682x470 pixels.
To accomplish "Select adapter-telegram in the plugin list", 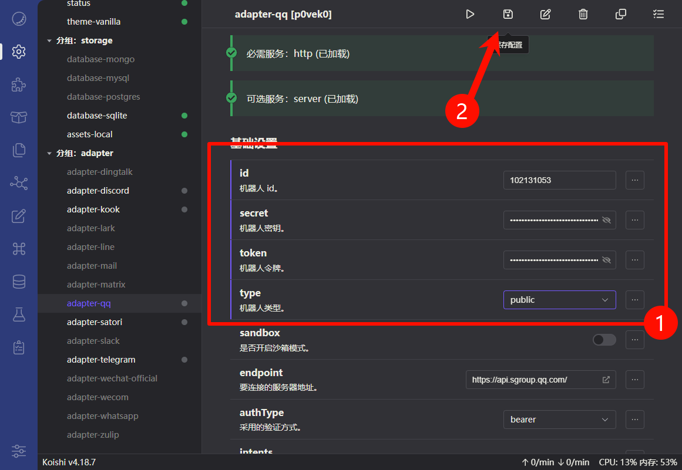I will click(101, 360).
